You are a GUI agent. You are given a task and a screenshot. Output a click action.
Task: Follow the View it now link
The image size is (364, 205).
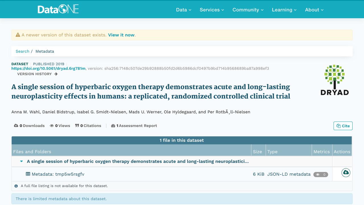(121, 35)
